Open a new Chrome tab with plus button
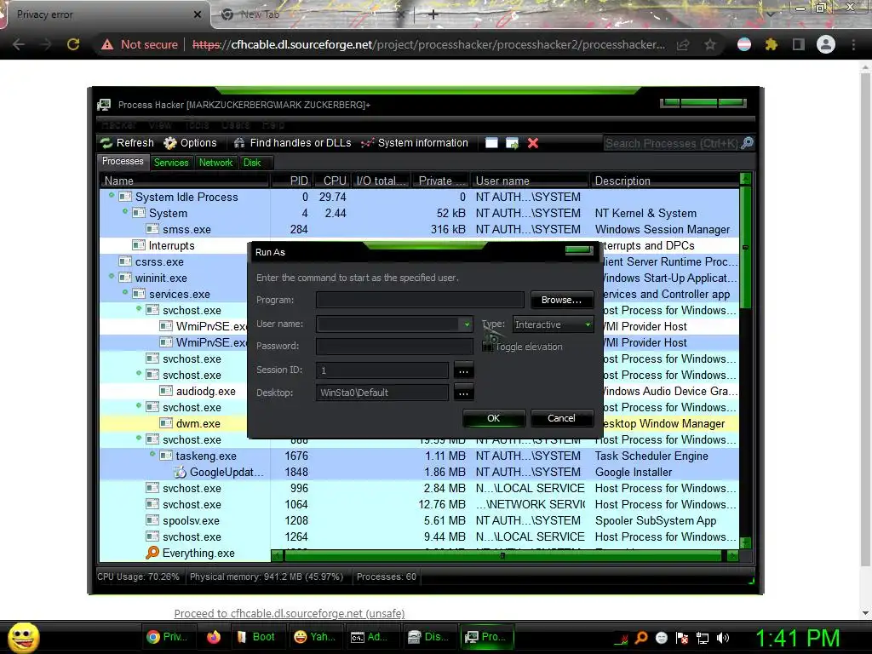 (433, 14)
